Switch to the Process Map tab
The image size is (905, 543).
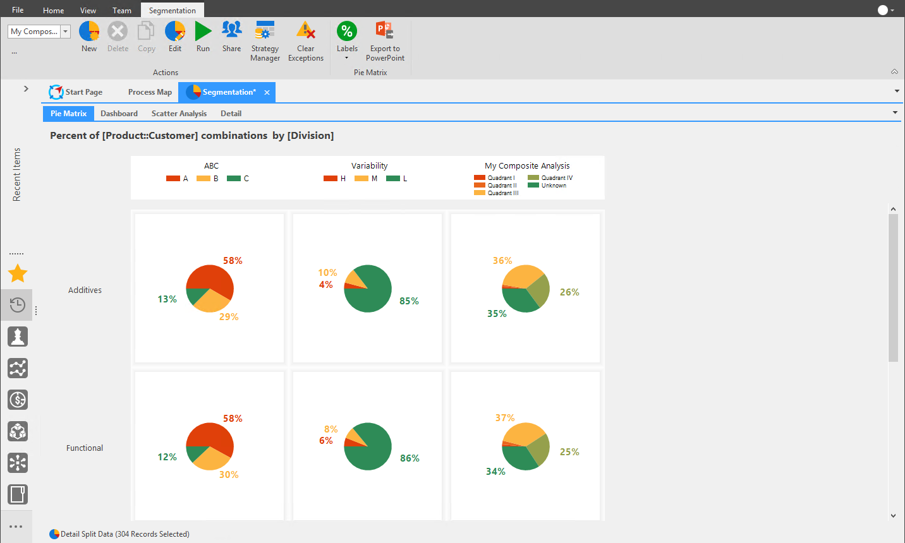(150, 92)
